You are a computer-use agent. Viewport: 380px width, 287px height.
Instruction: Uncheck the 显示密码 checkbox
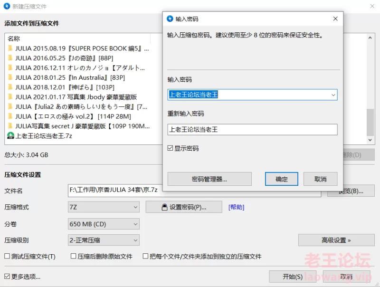(170, 148)
